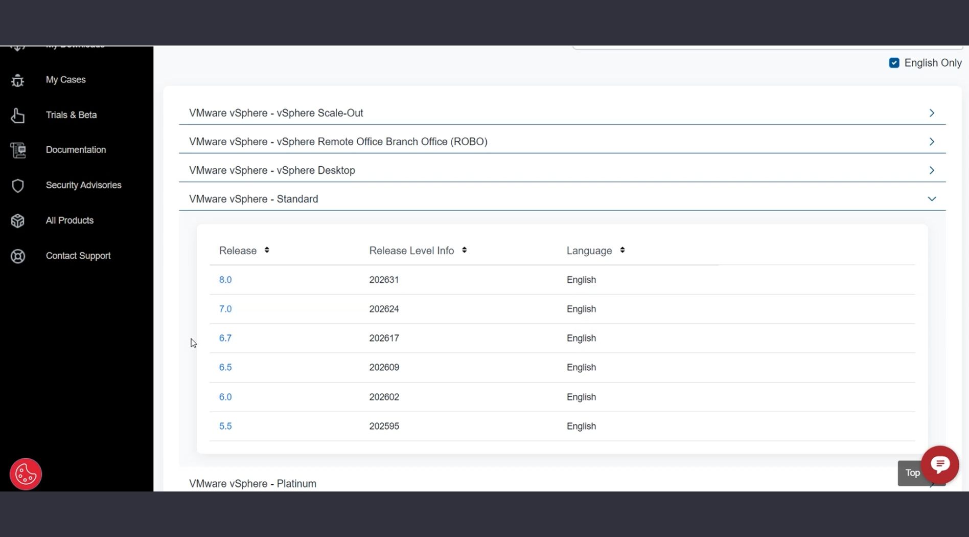Click release level value 202631

(x=384, y=280)
